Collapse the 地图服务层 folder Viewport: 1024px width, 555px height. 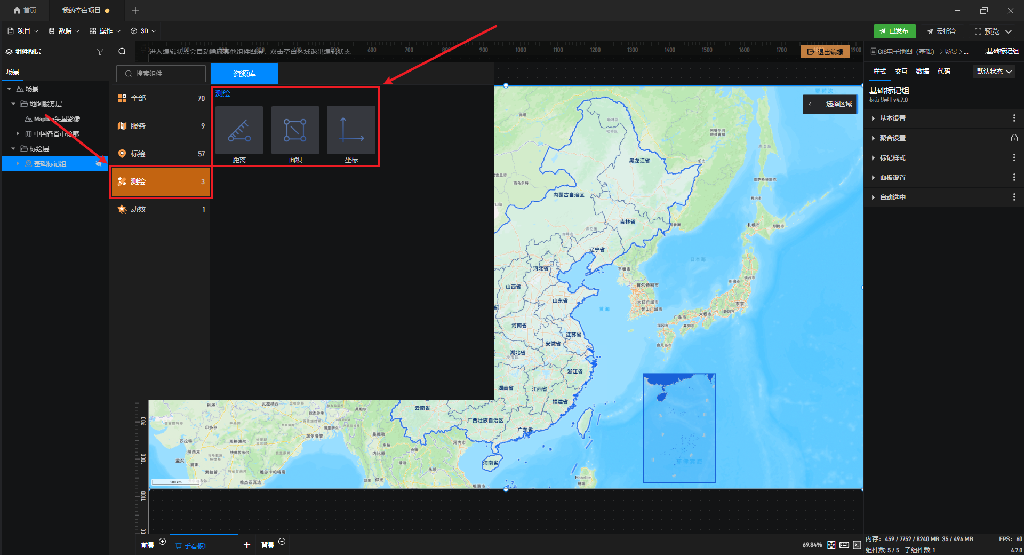click(13, 104)
